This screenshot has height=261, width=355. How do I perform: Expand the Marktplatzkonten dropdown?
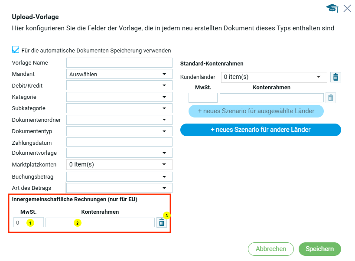(119, 164)
